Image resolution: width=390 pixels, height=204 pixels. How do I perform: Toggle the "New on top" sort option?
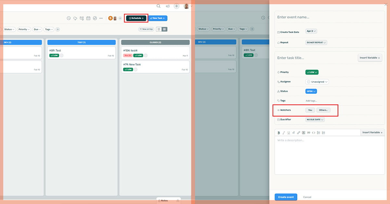pyautogui.click(x=146, y=29)
